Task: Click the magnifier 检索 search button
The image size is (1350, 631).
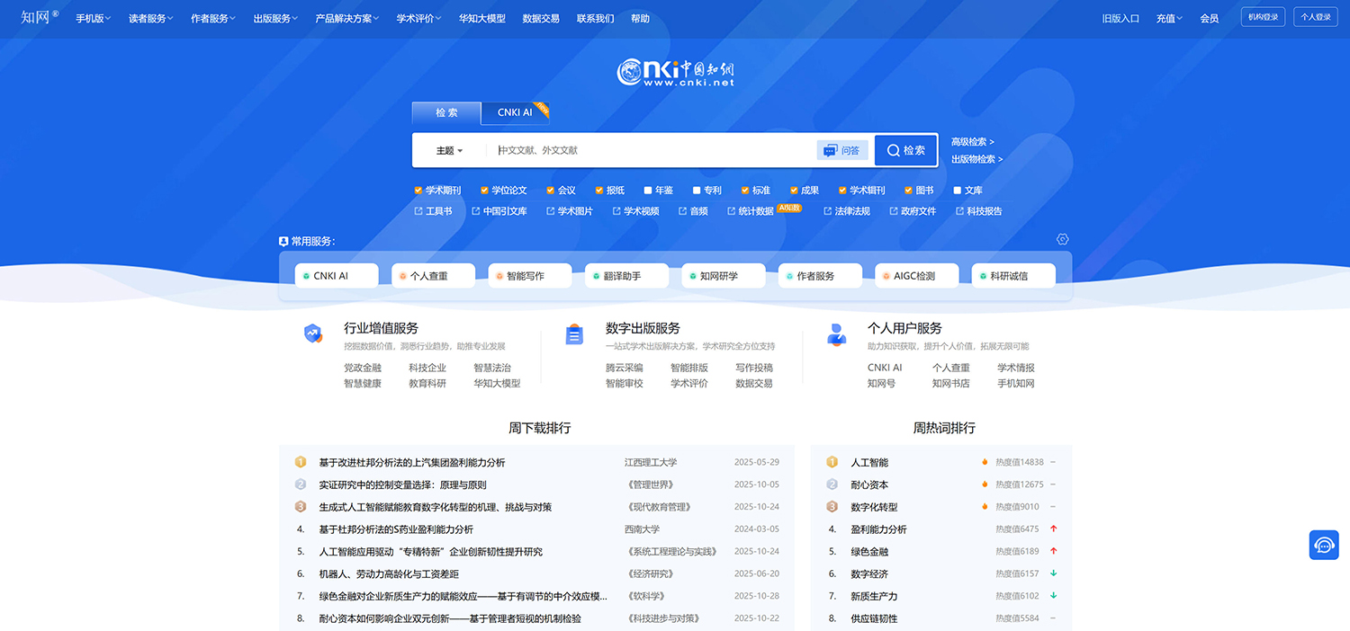Action: click(x=905, y=150)
